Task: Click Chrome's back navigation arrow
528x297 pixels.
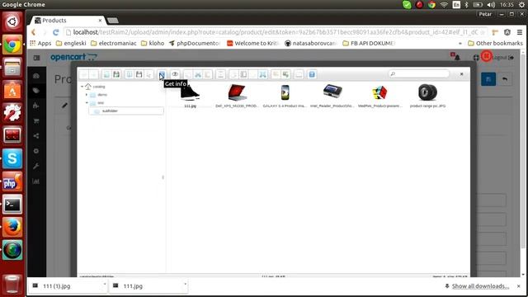Action: click(33, 32)
